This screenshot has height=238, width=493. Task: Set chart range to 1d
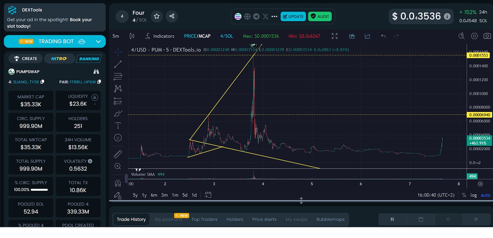coord(194,195)
